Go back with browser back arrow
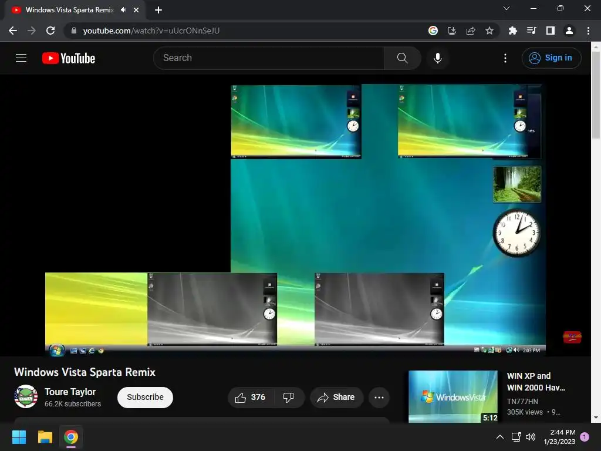The width and height of the screenshot is (601, 451). coord(13,31)
